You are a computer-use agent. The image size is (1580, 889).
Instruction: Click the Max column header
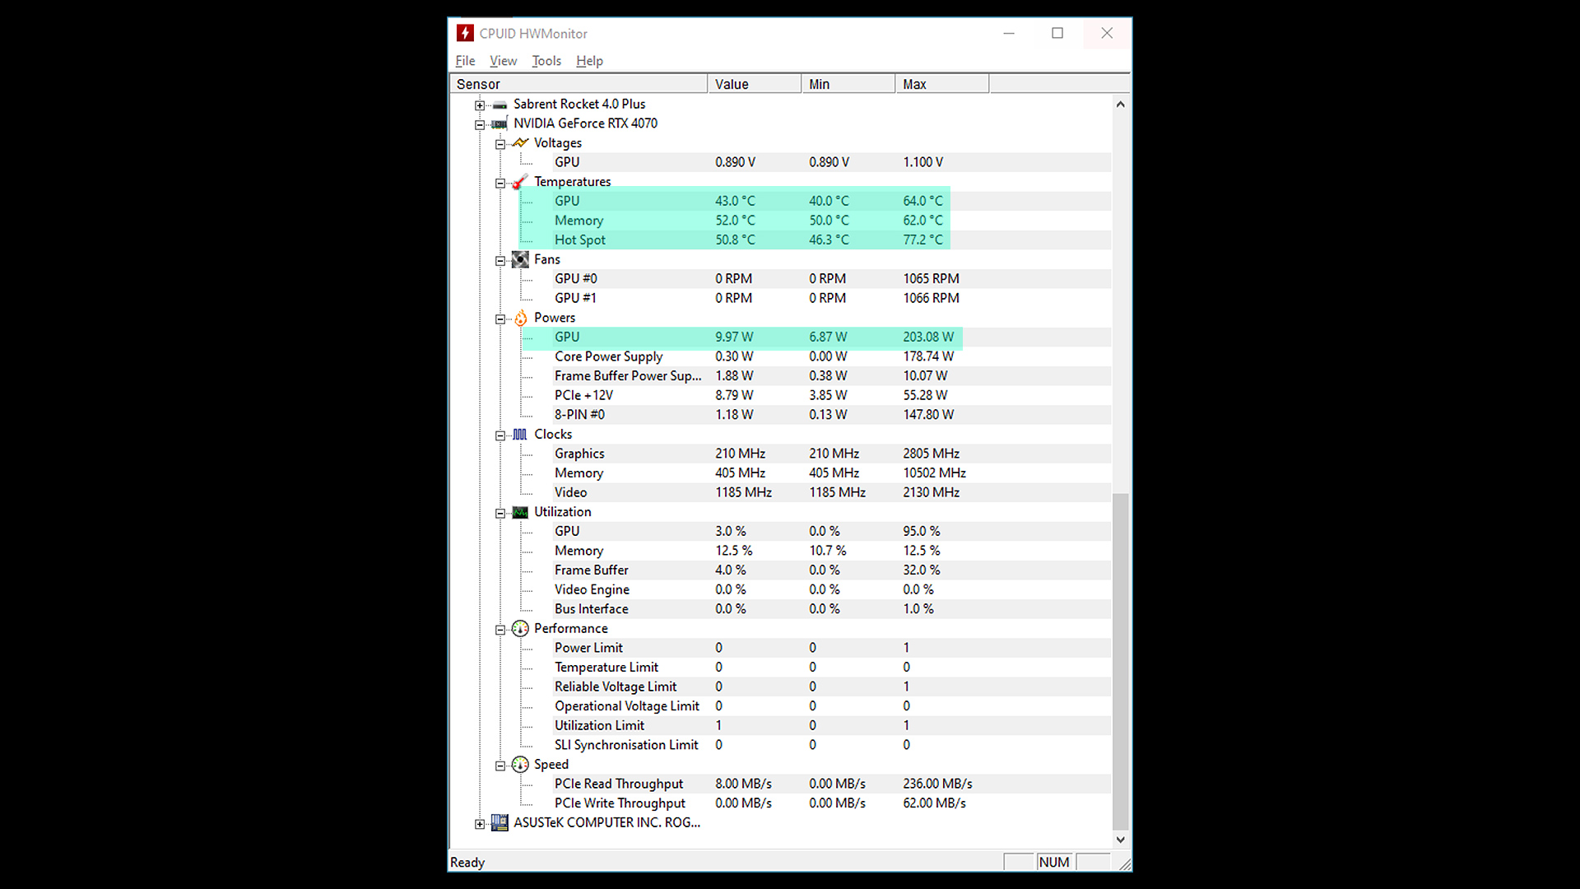[x=942, y=84]
